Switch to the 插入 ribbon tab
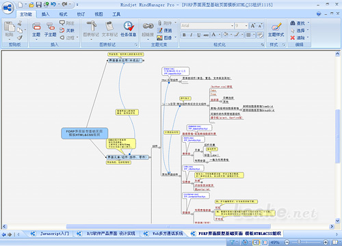Viewport: 342px width, 246px height. (45, 14)
